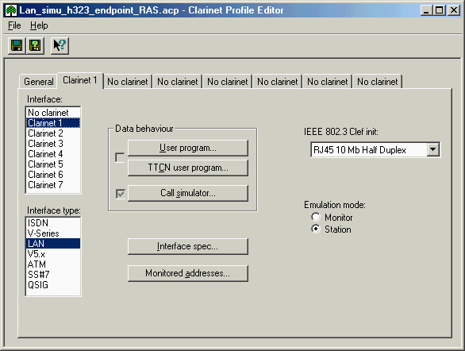Minimize the Clarinet Profile Editor window
465x351 pixels.
pyautogui.click(x=426, y=10)
